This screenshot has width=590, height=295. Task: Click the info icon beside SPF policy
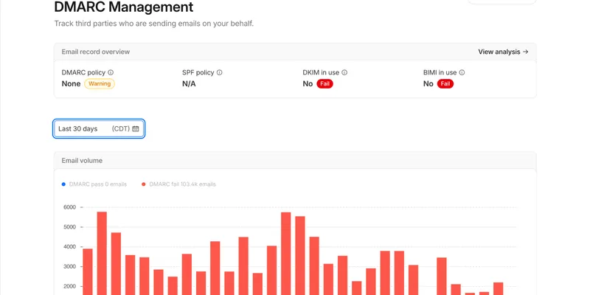click(219, 72)
